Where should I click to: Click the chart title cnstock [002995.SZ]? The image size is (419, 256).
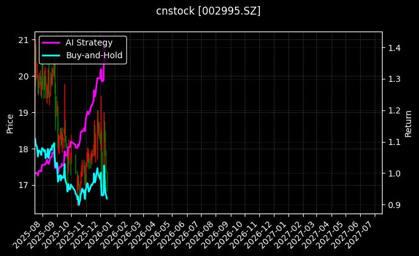coord(208,11)
